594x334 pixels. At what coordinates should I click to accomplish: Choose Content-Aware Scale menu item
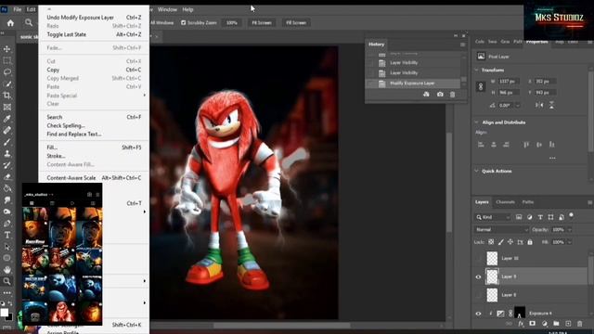tap(94, 177)
